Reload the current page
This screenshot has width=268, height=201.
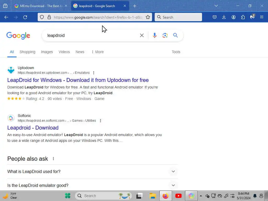tap(25, 17)
